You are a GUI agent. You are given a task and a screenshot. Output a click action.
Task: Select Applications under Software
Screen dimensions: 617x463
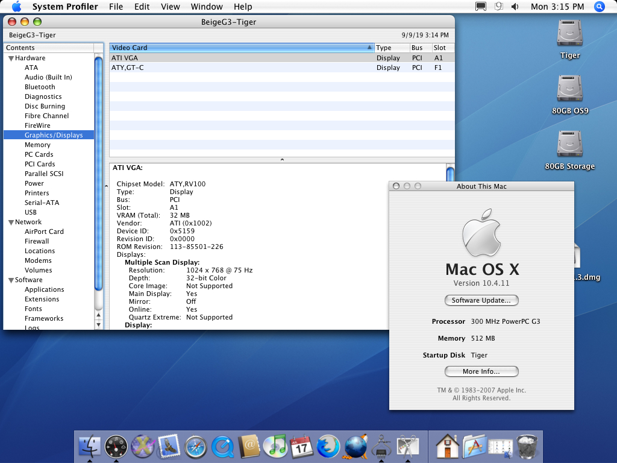pyautogui.click(x=44, y=290)
